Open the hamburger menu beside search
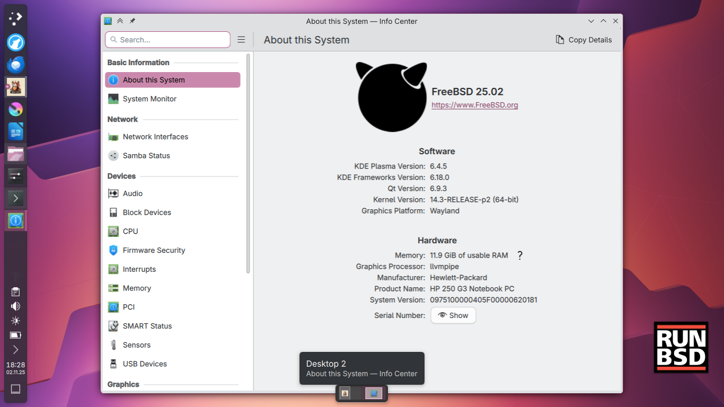The width and height of the screenshot is (724, 407). point(241,40)
